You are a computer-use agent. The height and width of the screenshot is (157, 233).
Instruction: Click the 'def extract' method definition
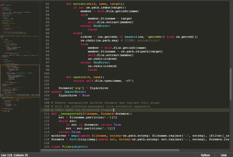click(x=95, y=4)
